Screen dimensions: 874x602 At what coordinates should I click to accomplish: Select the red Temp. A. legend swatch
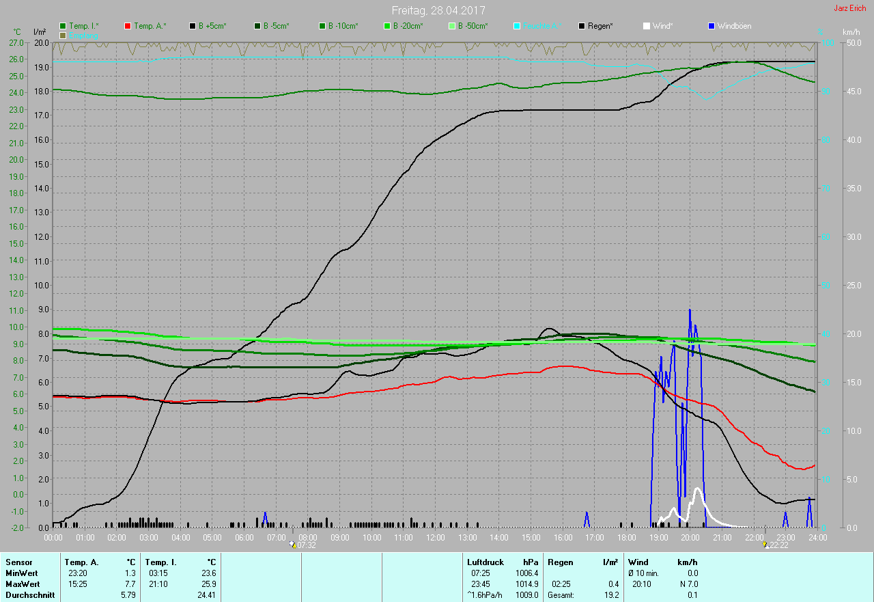(x=128, y=26)
